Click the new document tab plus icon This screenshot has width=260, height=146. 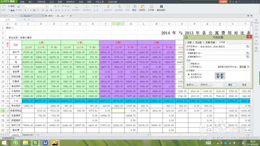pyautogui.click(x=71, y=16)
